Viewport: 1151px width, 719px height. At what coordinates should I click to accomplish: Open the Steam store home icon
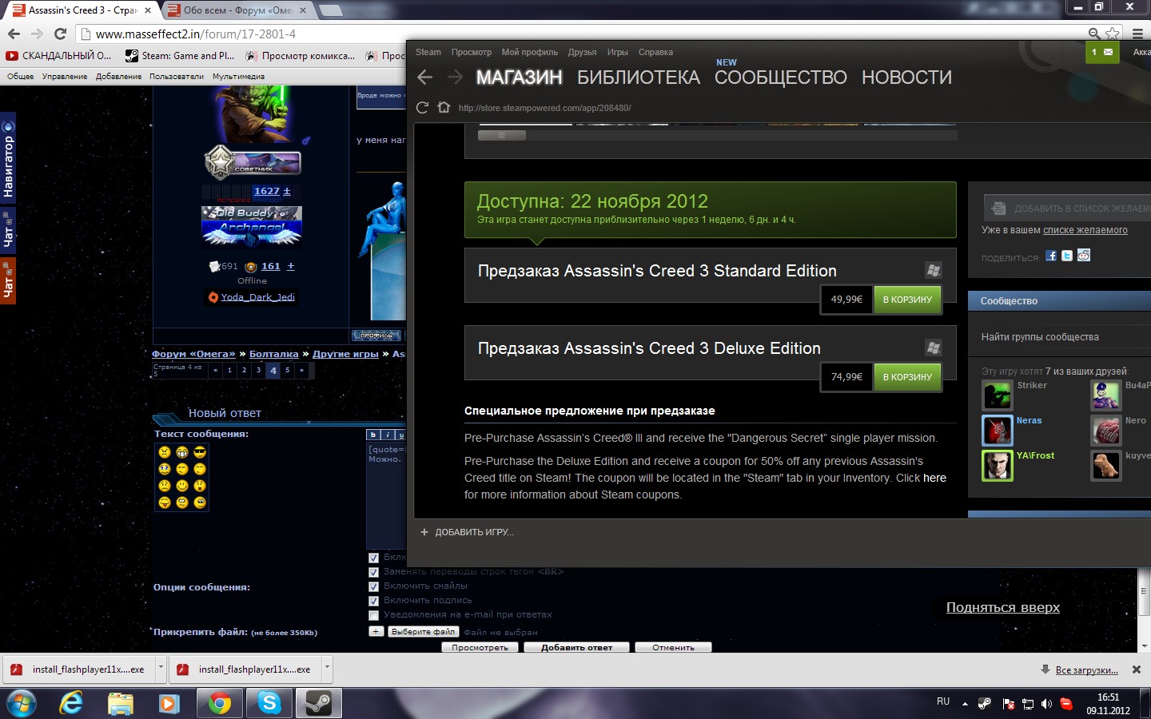pyautogui.click(x=444, y=108)
